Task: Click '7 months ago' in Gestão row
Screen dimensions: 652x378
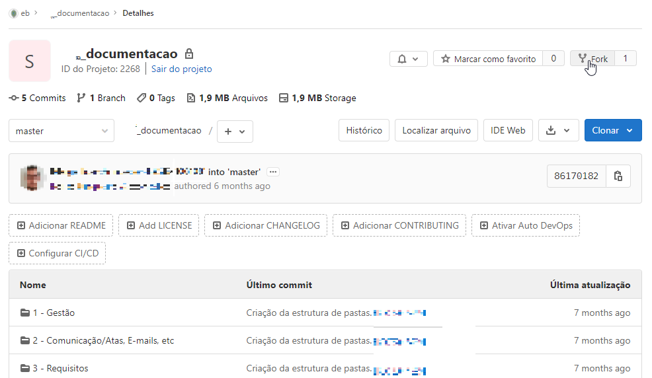Action: [x=602, y=313]
